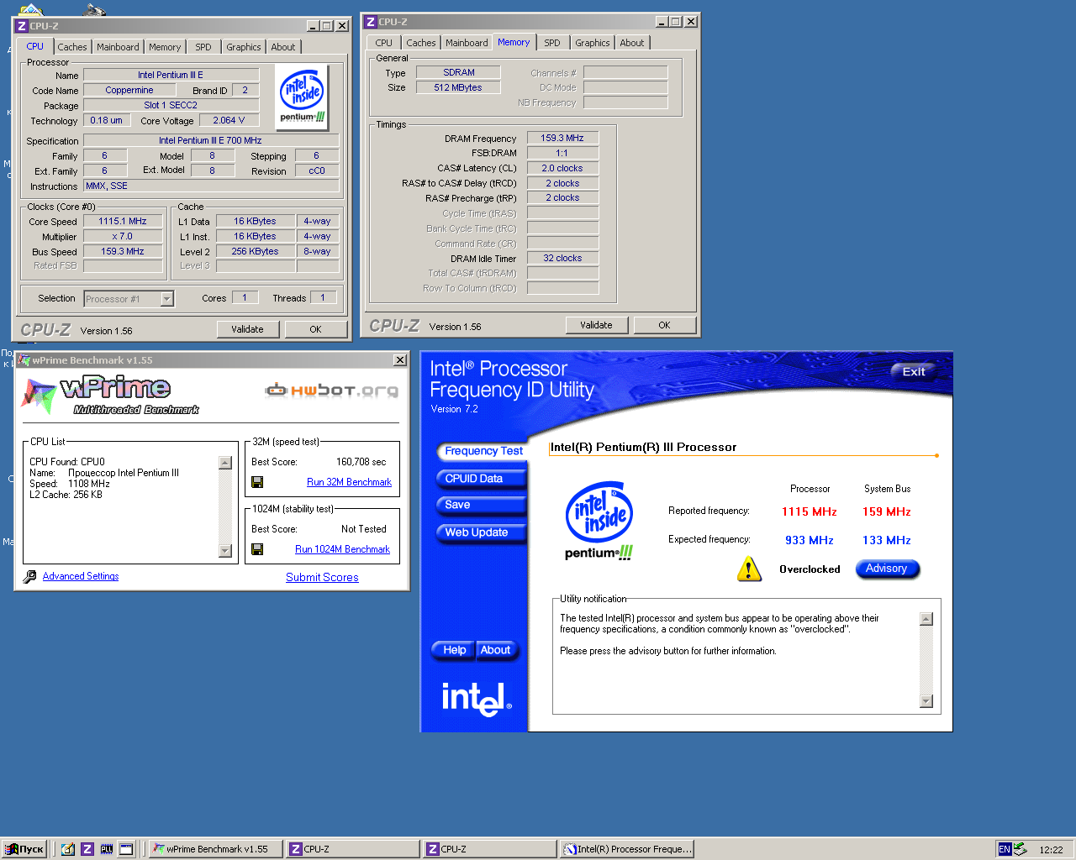Select Frequency Test in the Intel utility sidebar
This screenshot has width=1076, height=860.
click(x=483, y=451)
